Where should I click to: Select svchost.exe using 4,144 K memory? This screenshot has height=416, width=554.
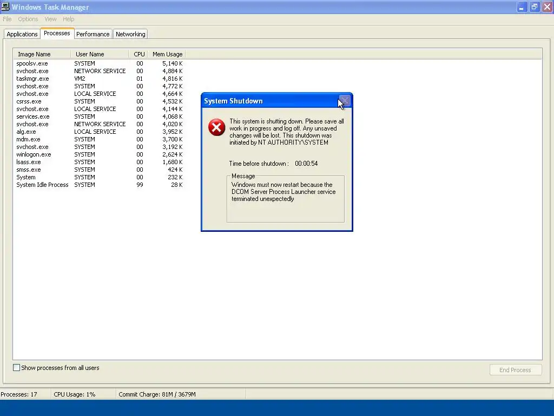(x=100, y=109)
